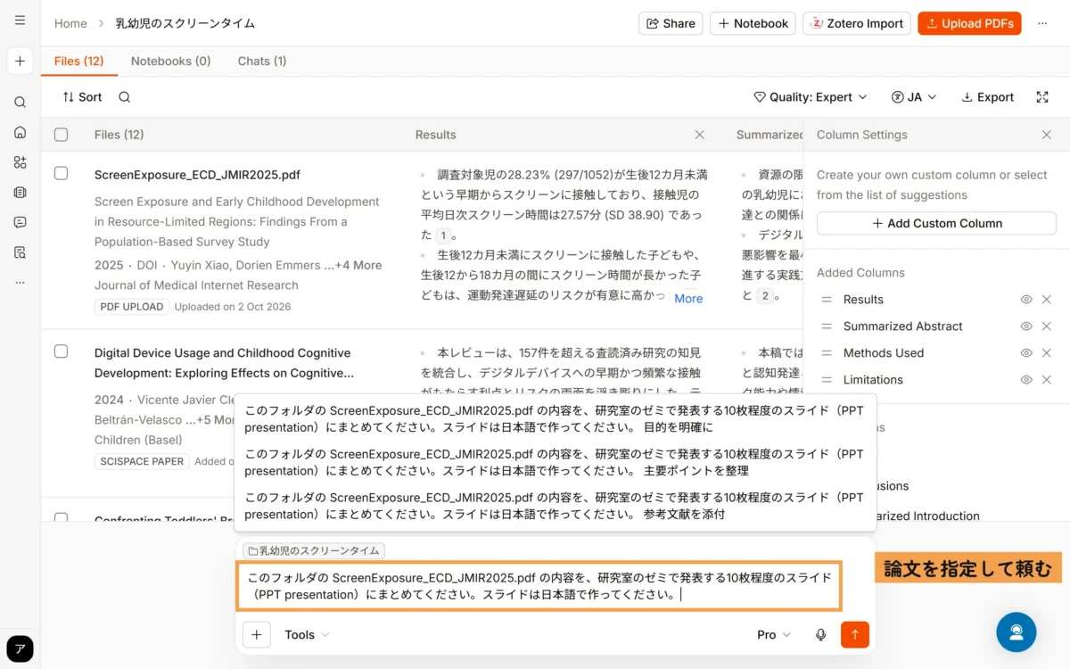Open the support chat floating button
The image size is (1070, 669).
(x=1016, y=632)
